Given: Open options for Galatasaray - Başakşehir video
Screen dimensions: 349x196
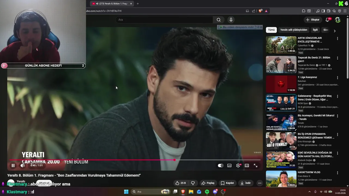Looking at the screenshot, I should [338, 96].
